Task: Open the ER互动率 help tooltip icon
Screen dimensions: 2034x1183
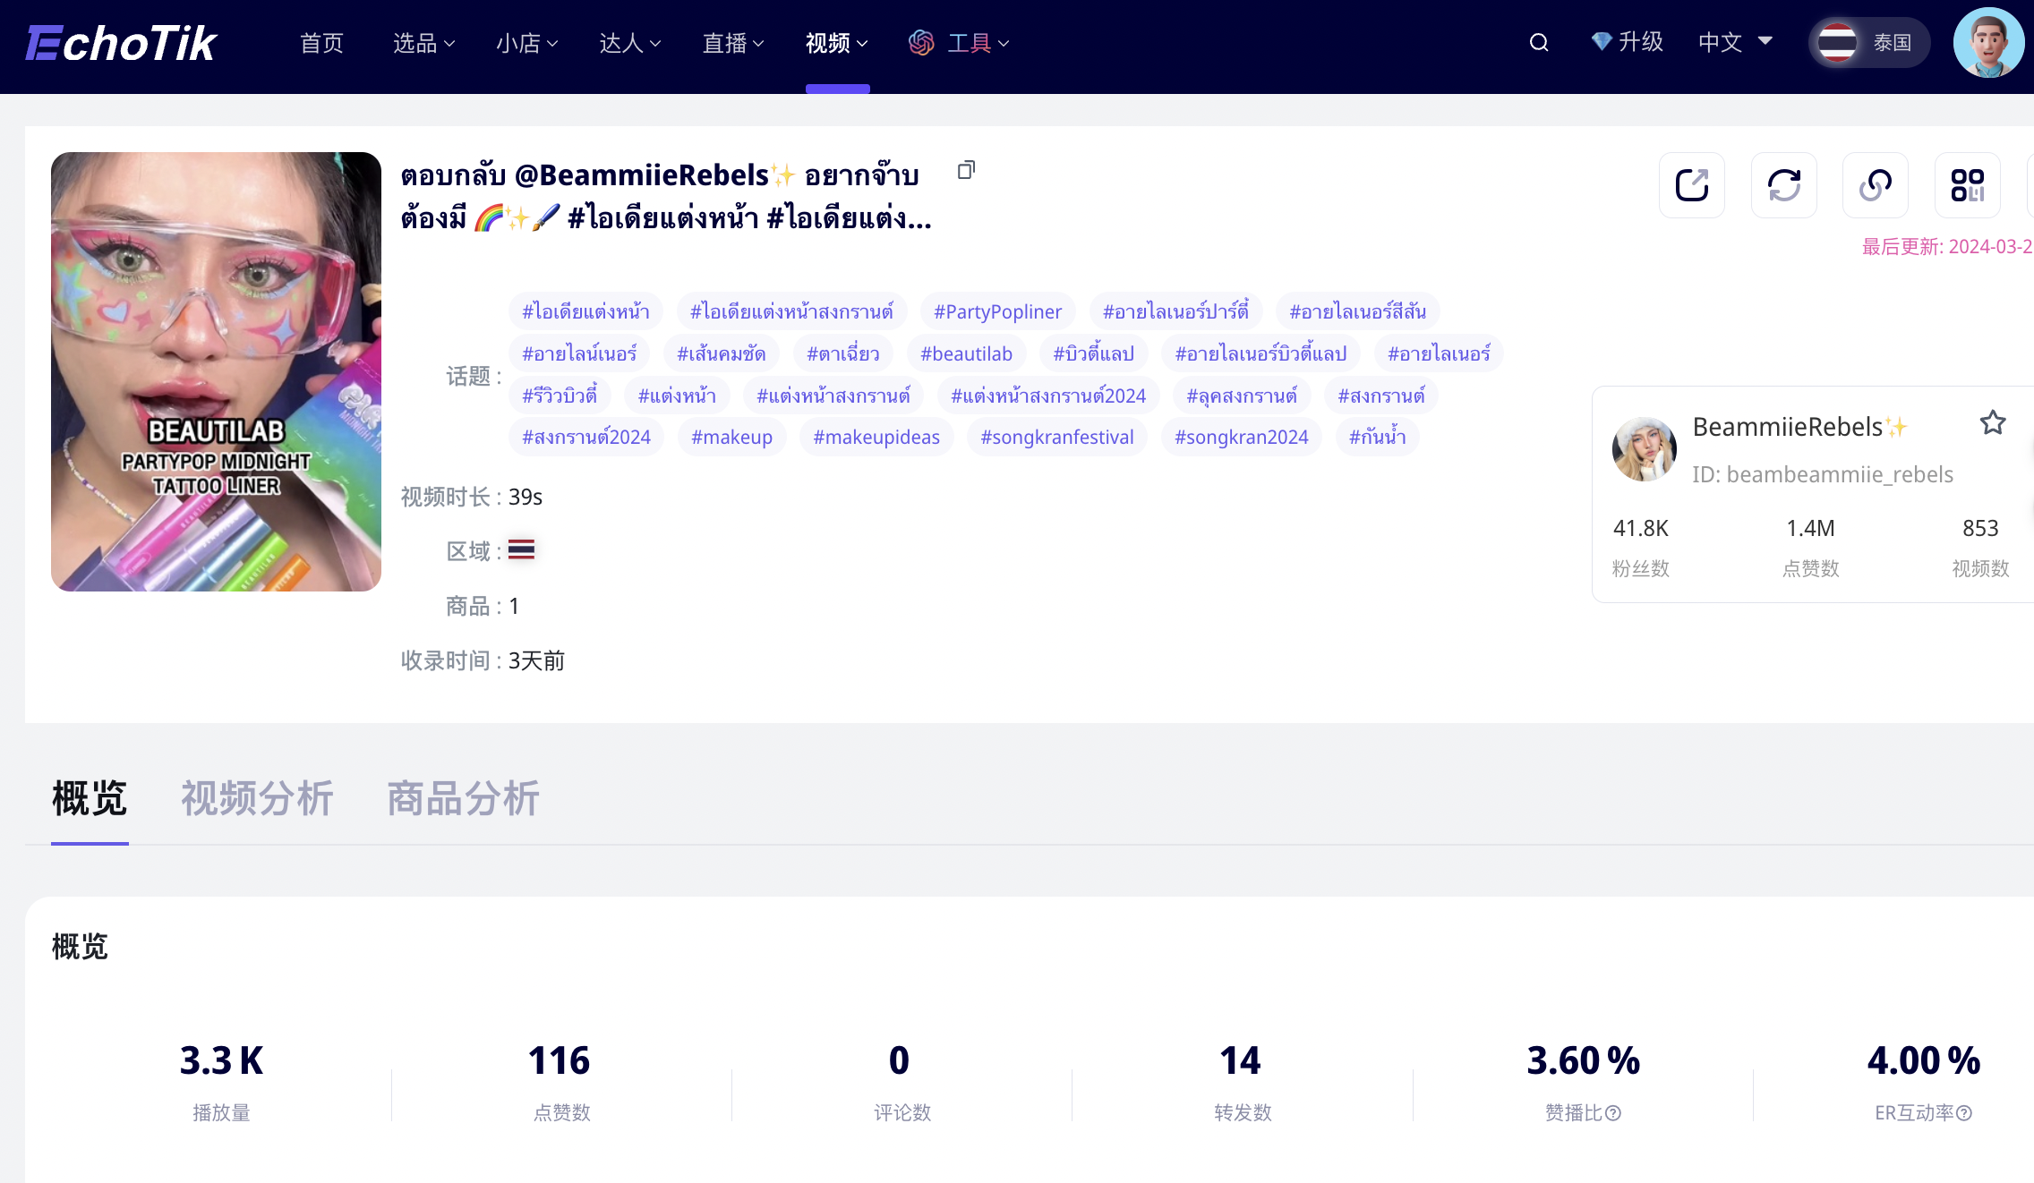Action: [x=1964, y=1113]
